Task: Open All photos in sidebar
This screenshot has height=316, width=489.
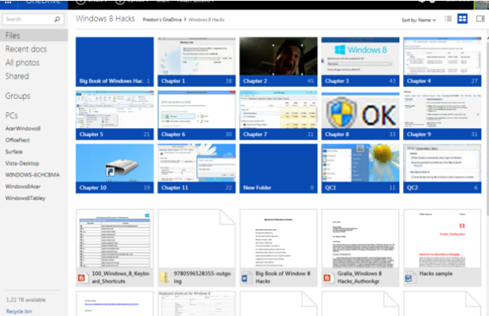Action: point(22,62)
